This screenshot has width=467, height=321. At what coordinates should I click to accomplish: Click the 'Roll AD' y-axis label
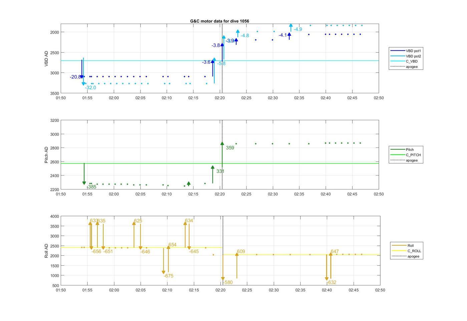46,251
